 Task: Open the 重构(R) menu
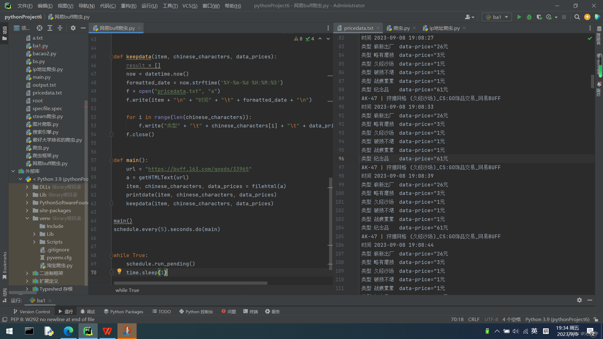point(128,6)
